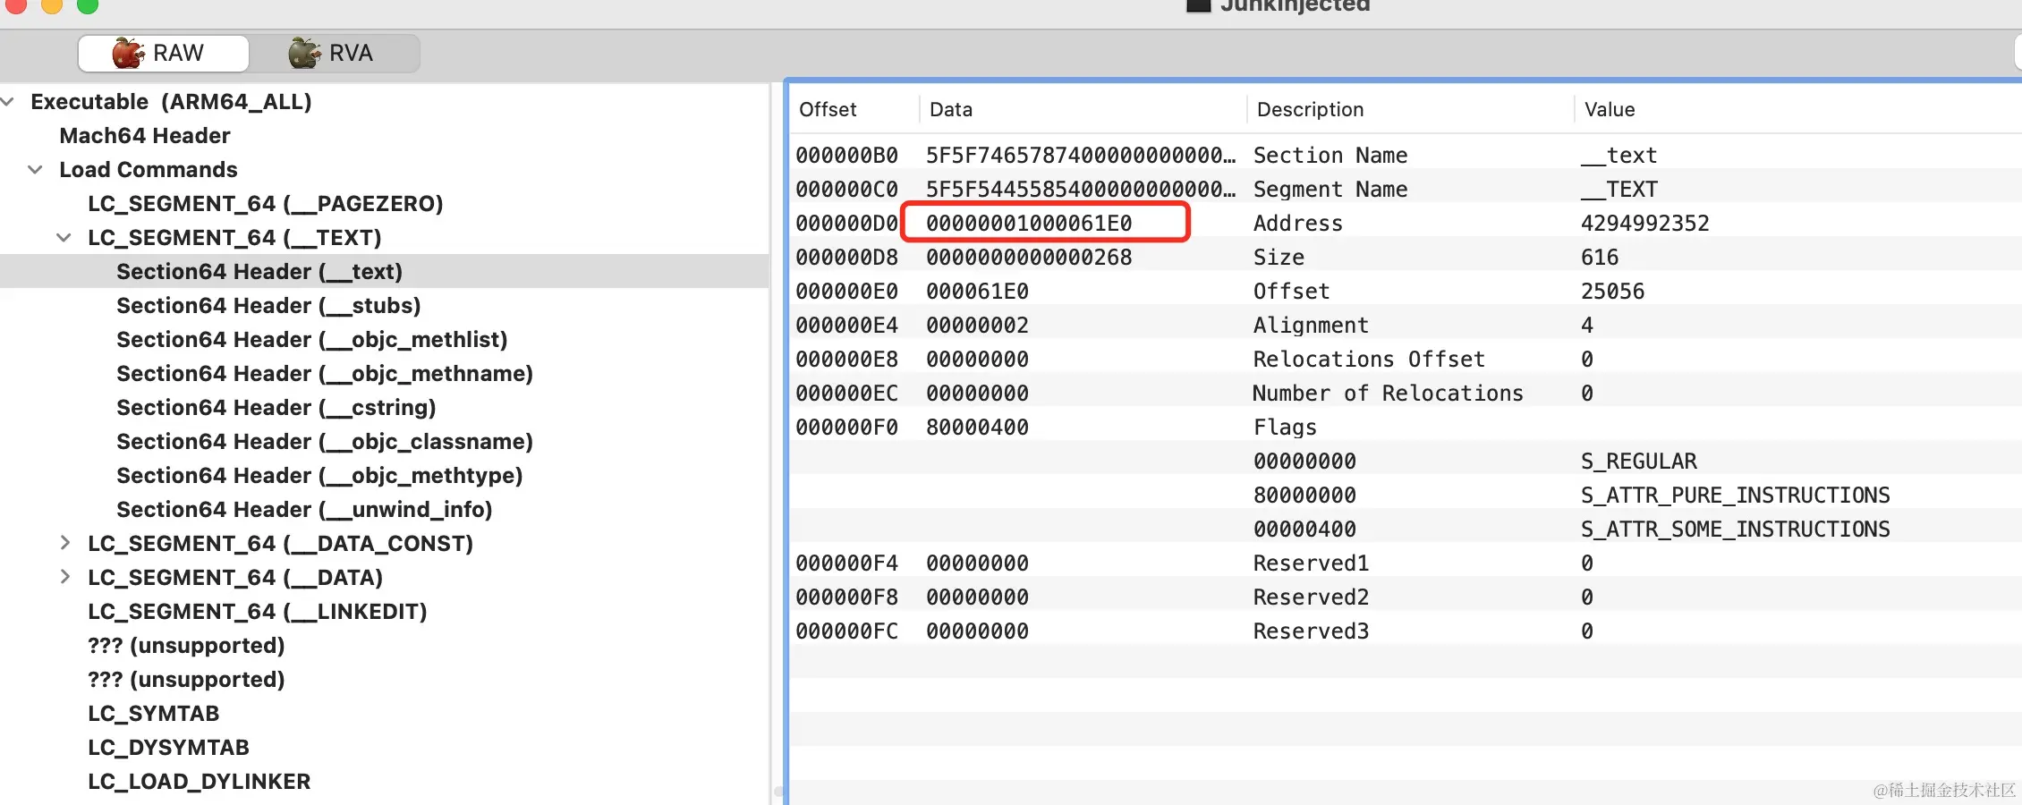Expand the LC_SEGMENT_64 (__DATA_CONST) segment
This screenshot has height=805, width=2022.
(64, 543)
